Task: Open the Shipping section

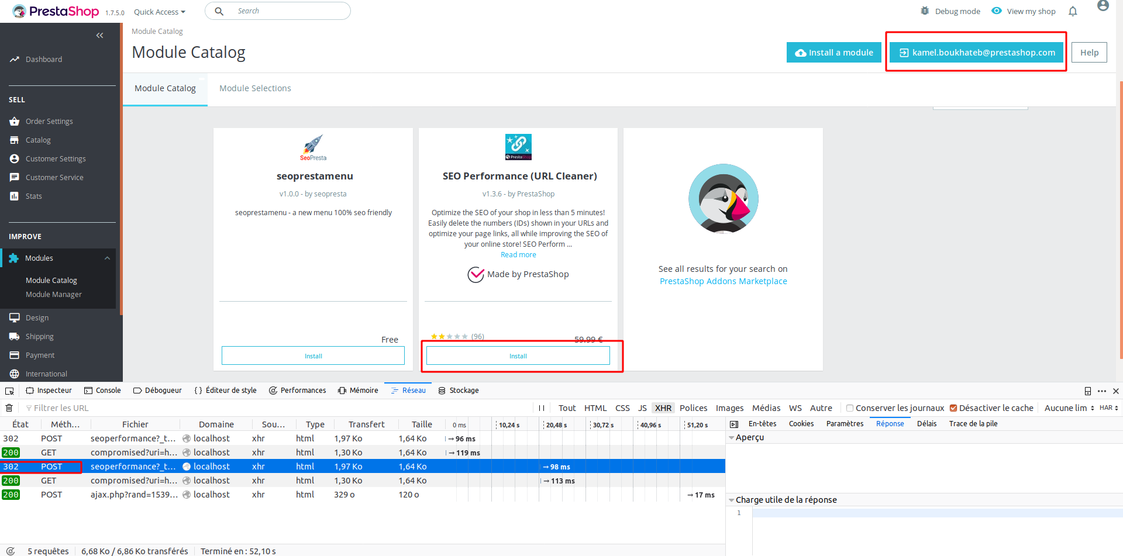Action: pos(39,336)
